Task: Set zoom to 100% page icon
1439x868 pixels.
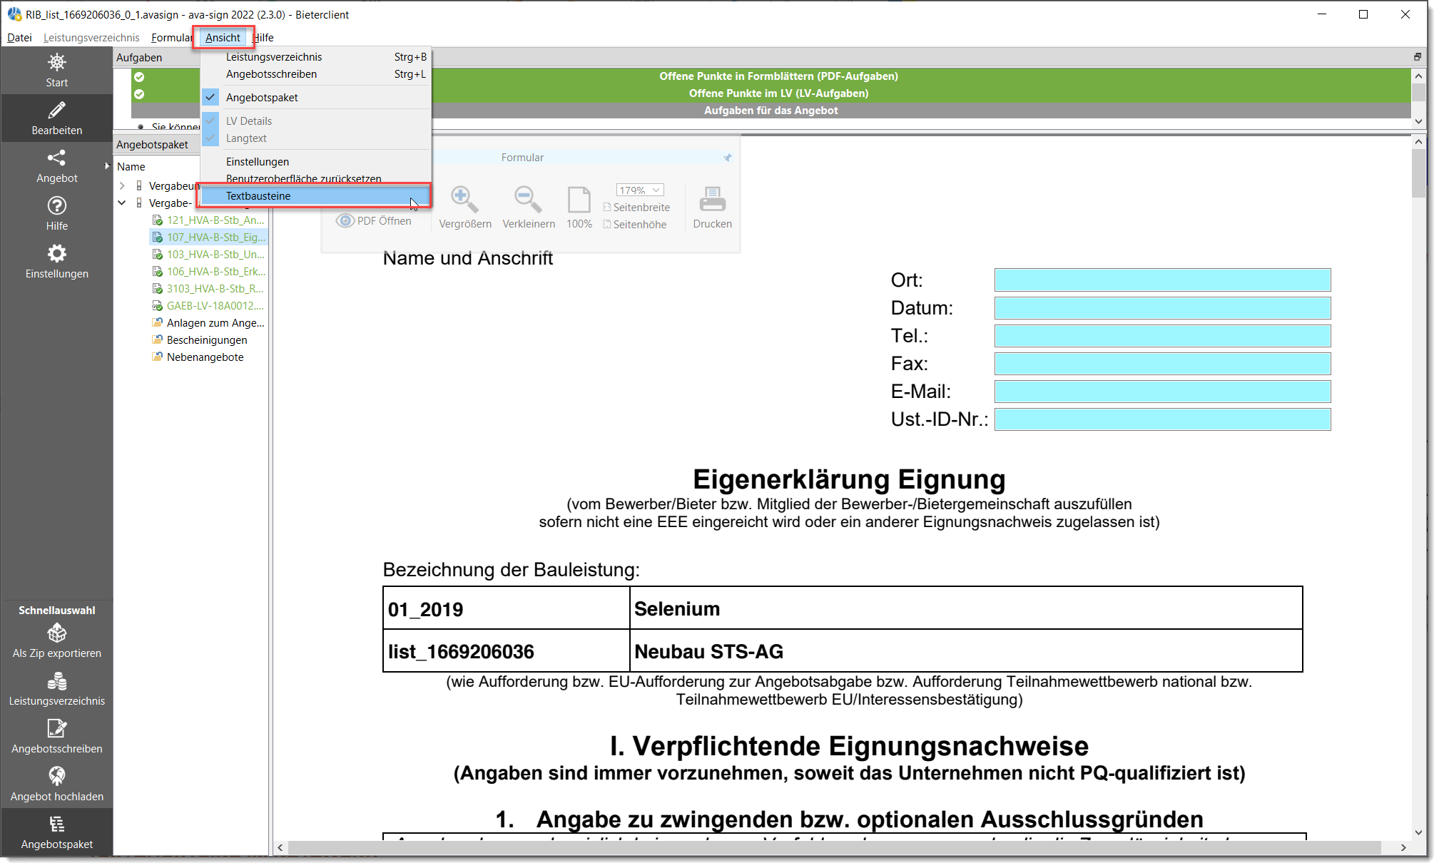Action: coord(579,200)
